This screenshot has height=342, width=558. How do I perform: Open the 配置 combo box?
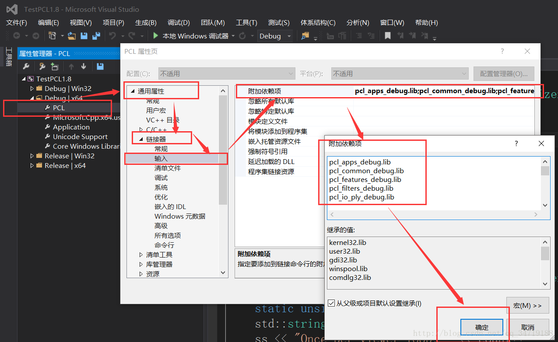coord(227,73)
